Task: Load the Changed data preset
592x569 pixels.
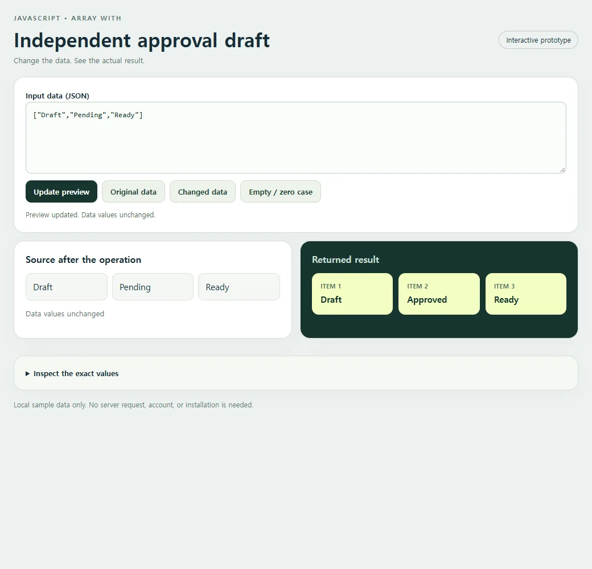Action: click(203, 192)
